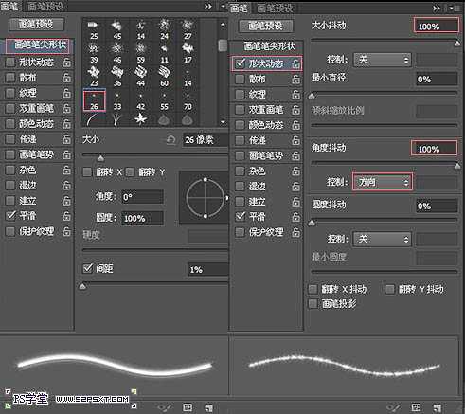
Task: Click the live tip preview toggle icon, bottom-right
Action: point(393,407)
